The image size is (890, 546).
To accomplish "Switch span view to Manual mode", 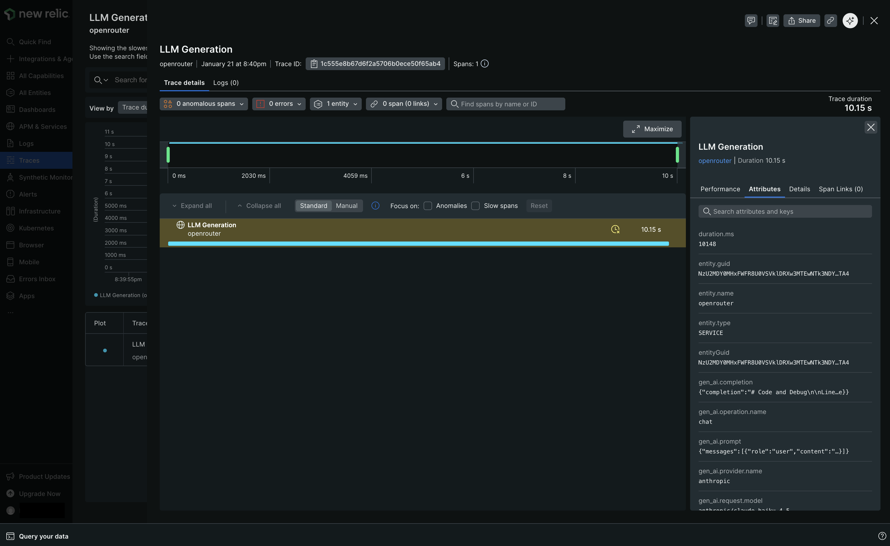I will click(346, 206).
